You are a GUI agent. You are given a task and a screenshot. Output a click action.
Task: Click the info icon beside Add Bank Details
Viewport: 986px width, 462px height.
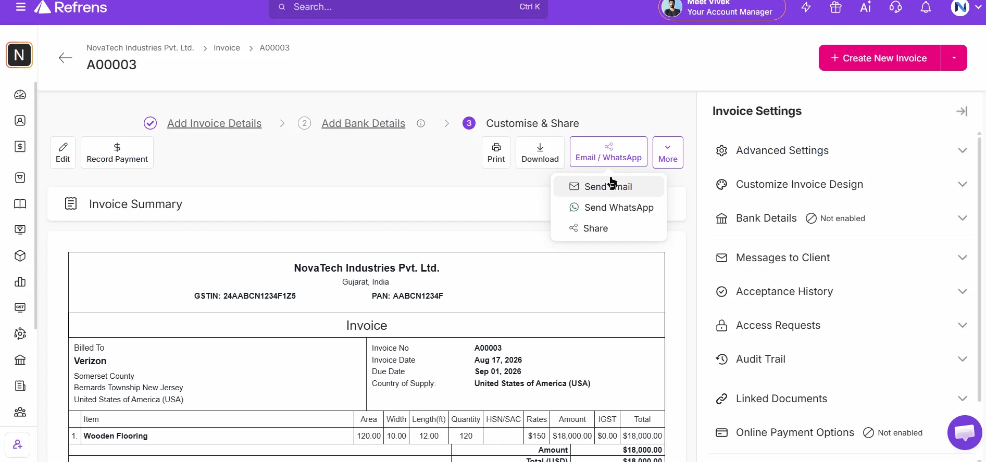click(421, 123)
